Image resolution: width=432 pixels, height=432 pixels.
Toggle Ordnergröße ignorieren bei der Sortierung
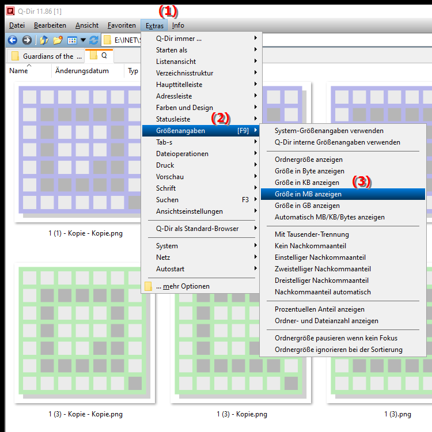pyautogui.click(x=343, y=350)
